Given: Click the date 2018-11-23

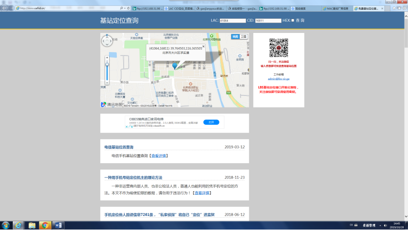Looking at the screenshot, I should point(235,177).
